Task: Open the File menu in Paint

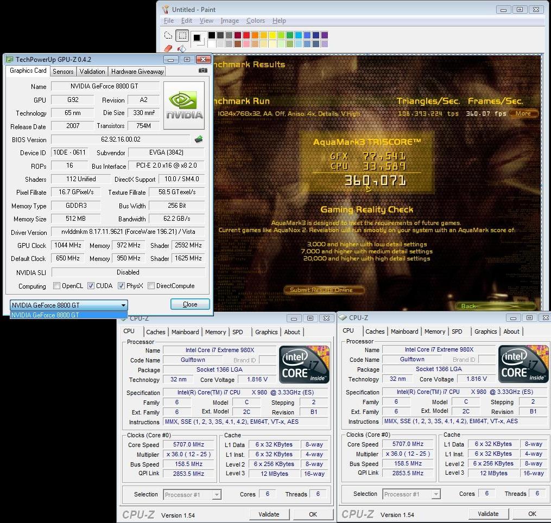Action: (x=169, y=21)
